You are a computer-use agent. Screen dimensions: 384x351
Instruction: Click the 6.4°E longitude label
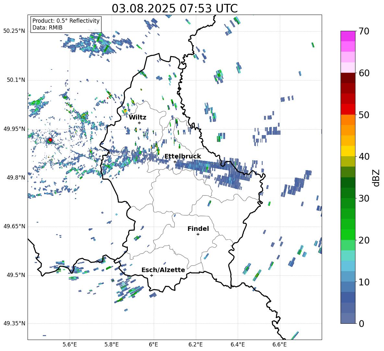pos(237,345)
